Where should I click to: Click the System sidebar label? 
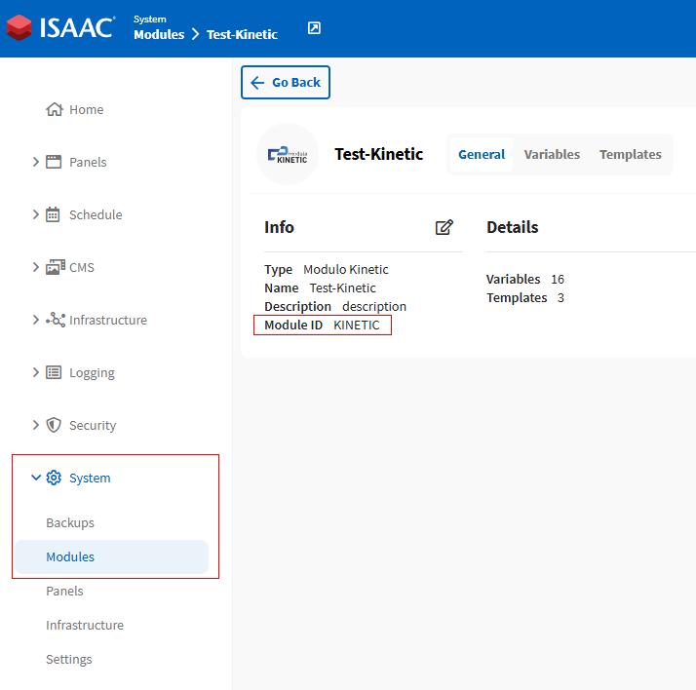tap(90, 478)
